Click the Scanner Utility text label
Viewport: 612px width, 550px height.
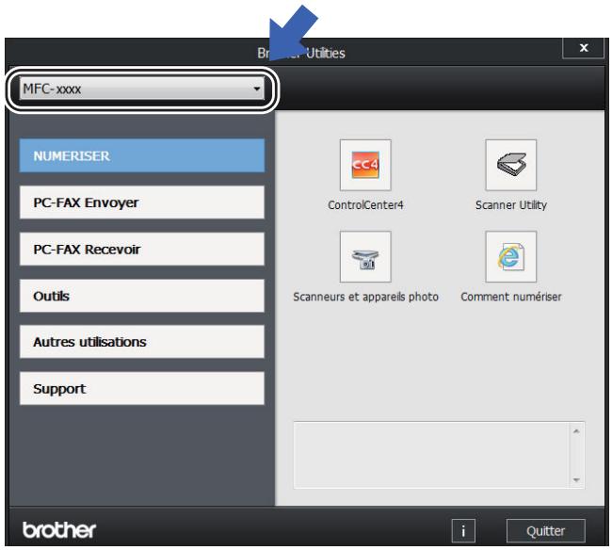coord(511,205)
